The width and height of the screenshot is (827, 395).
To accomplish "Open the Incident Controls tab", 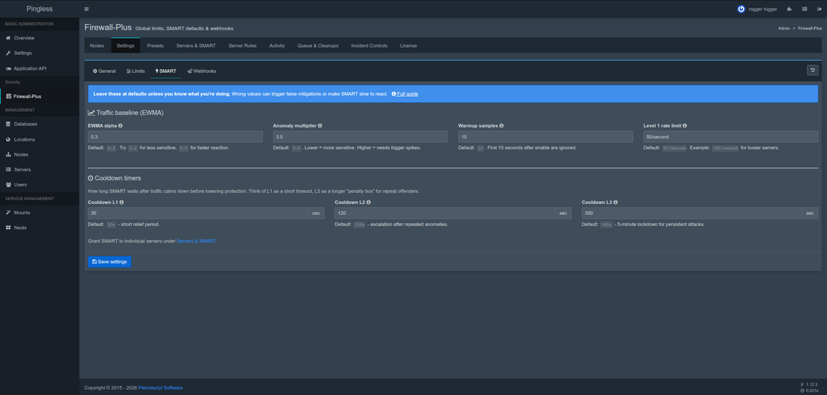I will tap(370, 46).
